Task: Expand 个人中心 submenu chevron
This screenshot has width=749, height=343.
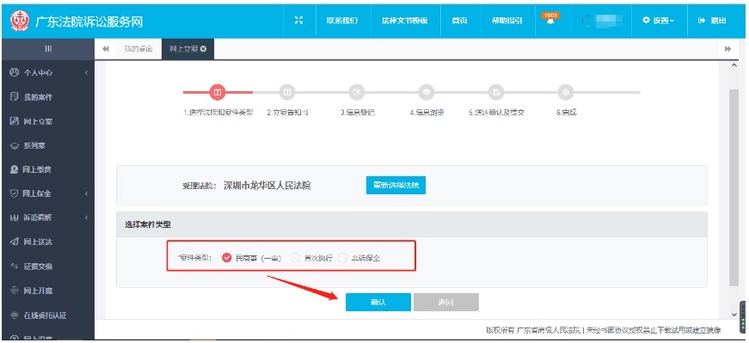Action: [x=87, y=72]
